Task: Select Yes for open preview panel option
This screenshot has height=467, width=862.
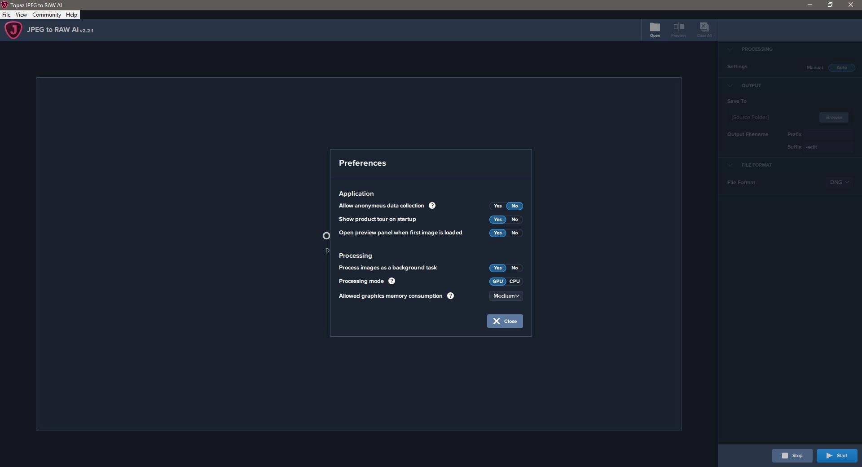Action: (x=497, y=233)
